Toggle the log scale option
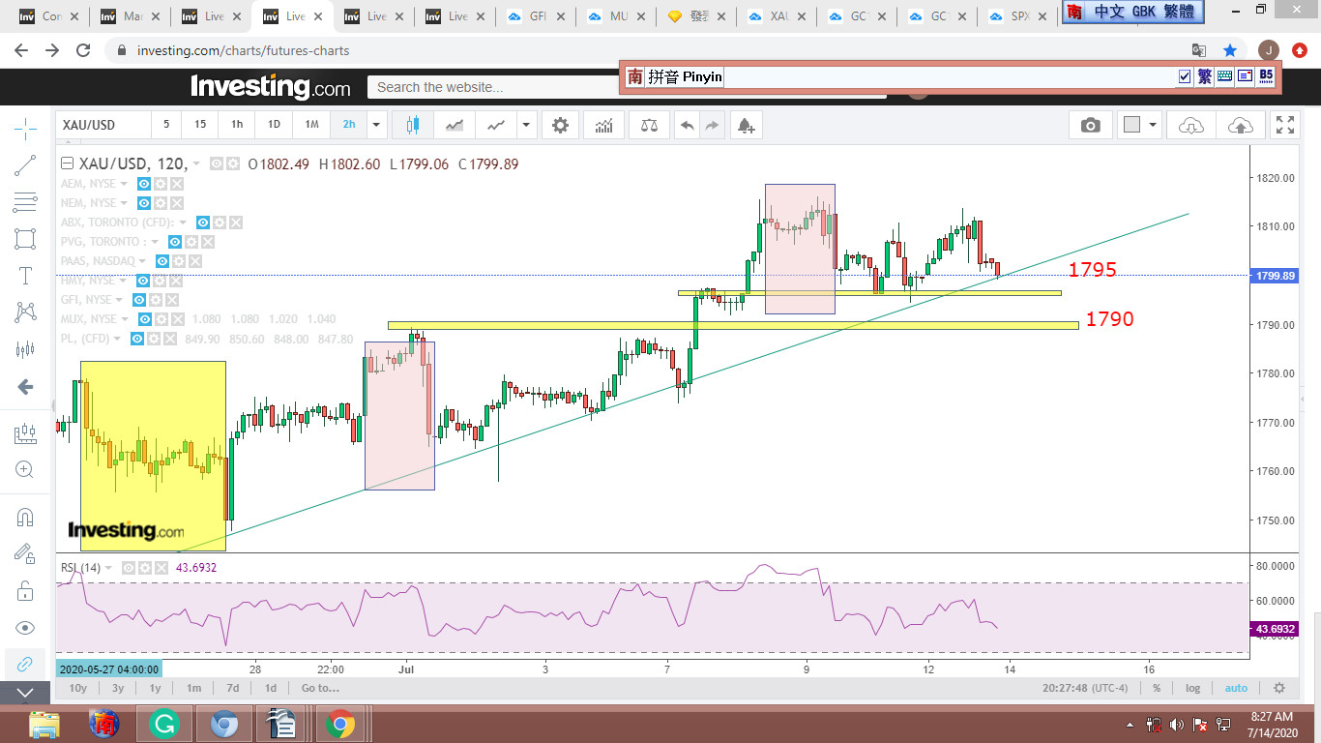Image resolution: width=1321 pixels, height=743 pixels. (1193, 688)
